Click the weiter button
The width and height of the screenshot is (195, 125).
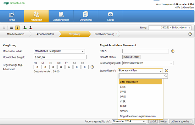(164, 122)
